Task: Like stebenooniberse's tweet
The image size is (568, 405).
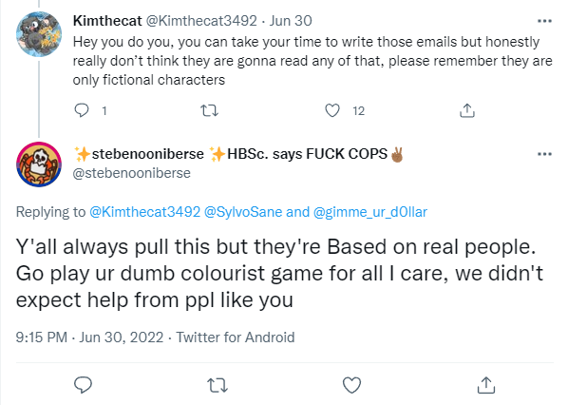Action: click(x=351, y=385)
